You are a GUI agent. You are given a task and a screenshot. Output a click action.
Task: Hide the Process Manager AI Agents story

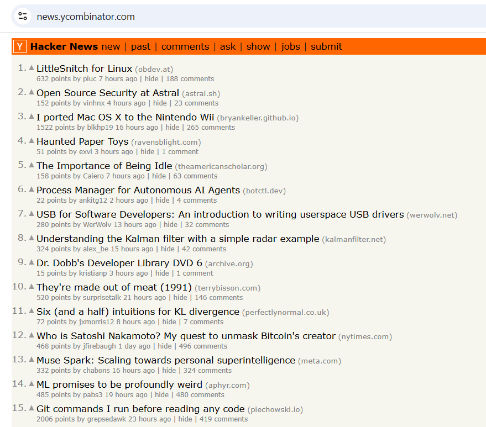(x=163, y=201)
